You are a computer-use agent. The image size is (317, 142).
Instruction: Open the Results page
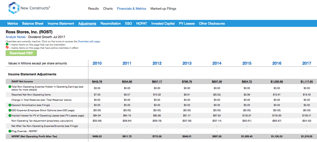[93, 8]
